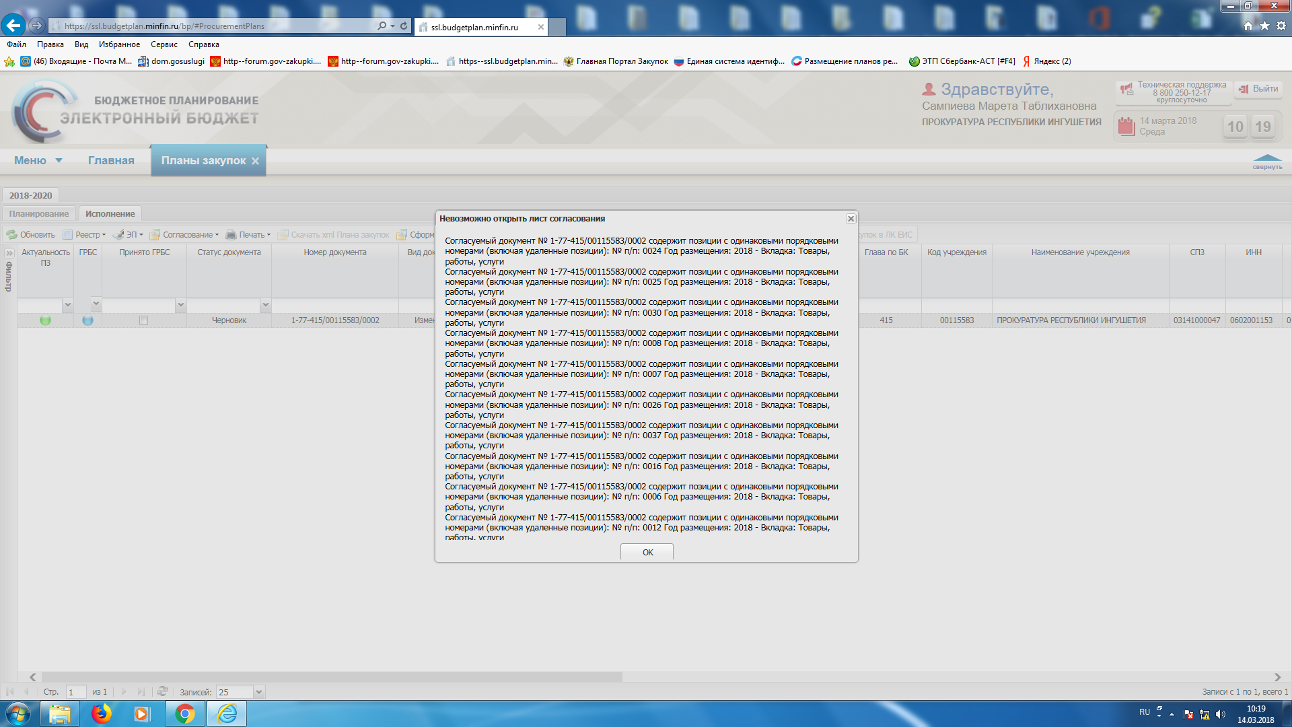Click the pager refresh icon at bottom
1292x727 pixels.
point(162,691)
